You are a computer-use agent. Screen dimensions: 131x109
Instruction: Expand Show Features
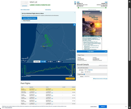coord(26,21)
